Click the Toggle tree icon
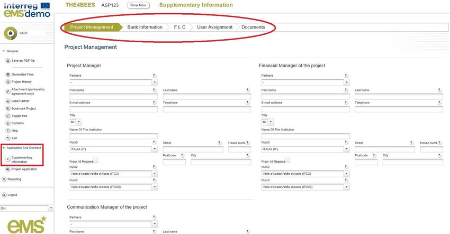 tap(7, 116)
